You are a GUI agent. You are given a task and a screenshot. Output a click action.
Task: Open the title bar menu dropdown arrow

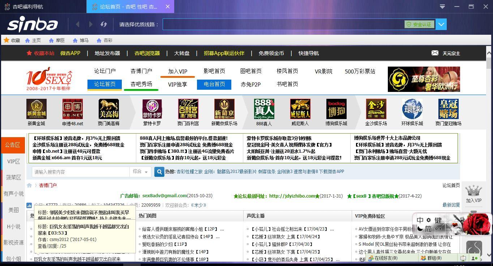coord(442,7)
